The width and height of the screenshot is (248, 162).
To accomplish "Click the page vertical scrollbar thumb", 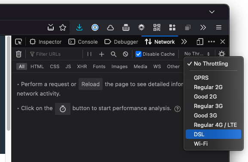I will 9,83.
